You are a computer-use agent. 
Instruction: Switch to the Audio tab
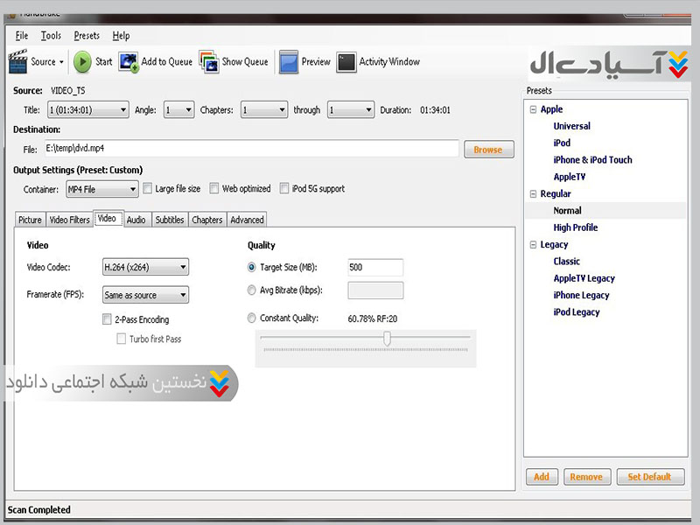click(x=136, y=220)
